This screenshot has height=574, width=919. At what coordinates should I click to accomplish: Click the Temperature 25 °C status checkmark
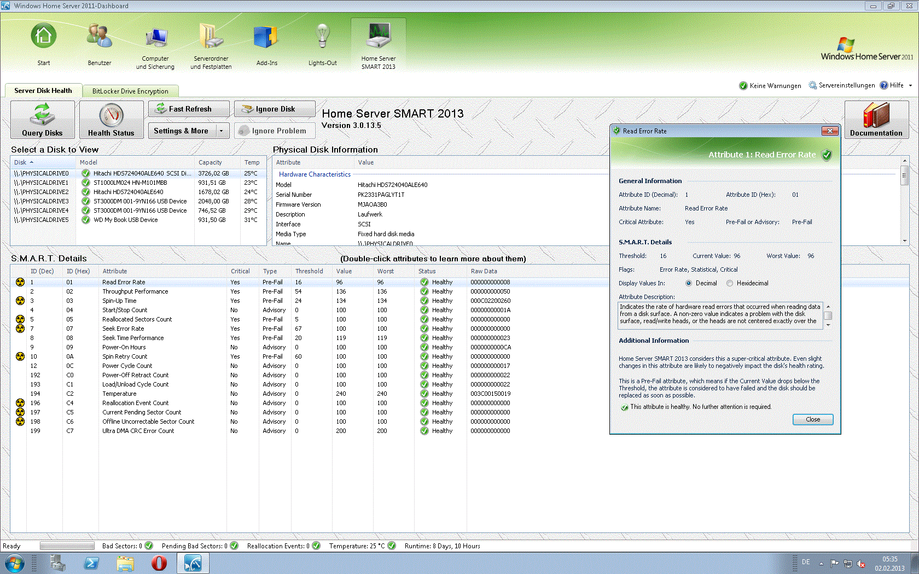click(392, 546)
